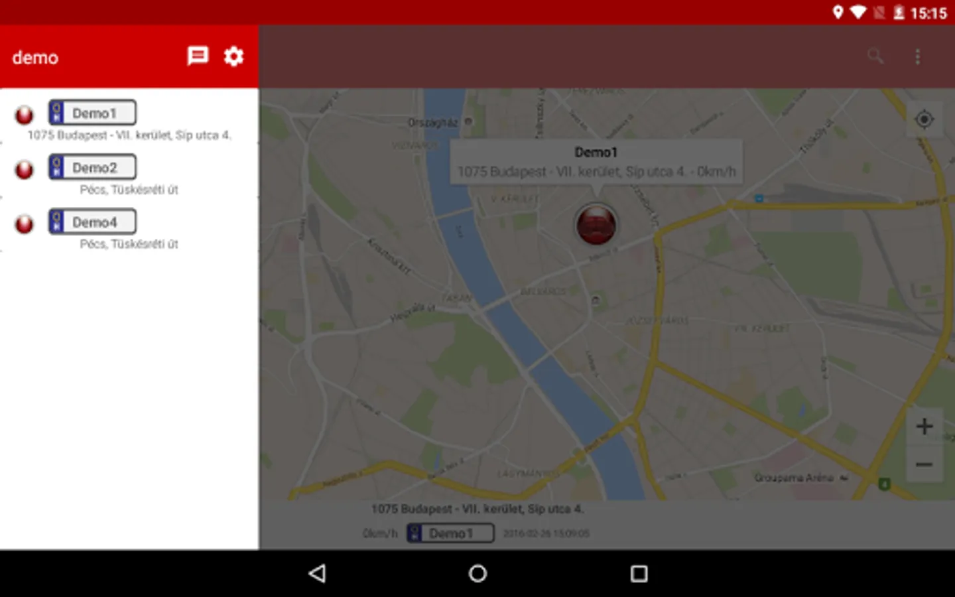This screenshot has width=955, height=597.
Task: Click the 'demo' account title
Action: coord(35,58)
